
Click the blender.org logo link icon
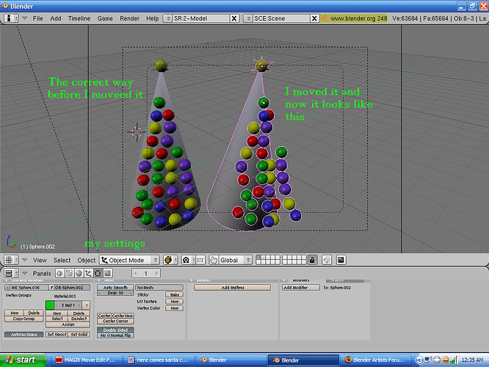pyautogui.click(x=325, y=18)
